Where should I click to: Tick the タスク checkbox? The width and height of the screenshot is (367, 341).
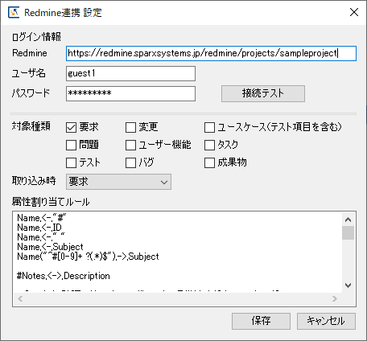click(209, 145)
